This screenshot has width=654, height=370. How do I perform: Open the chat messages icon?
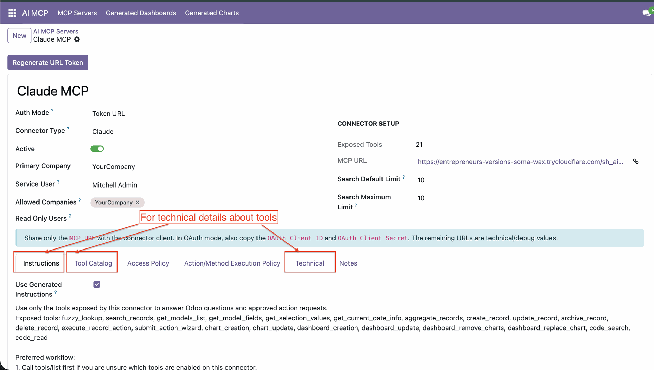pyautogui.click(x=646, y=13)
